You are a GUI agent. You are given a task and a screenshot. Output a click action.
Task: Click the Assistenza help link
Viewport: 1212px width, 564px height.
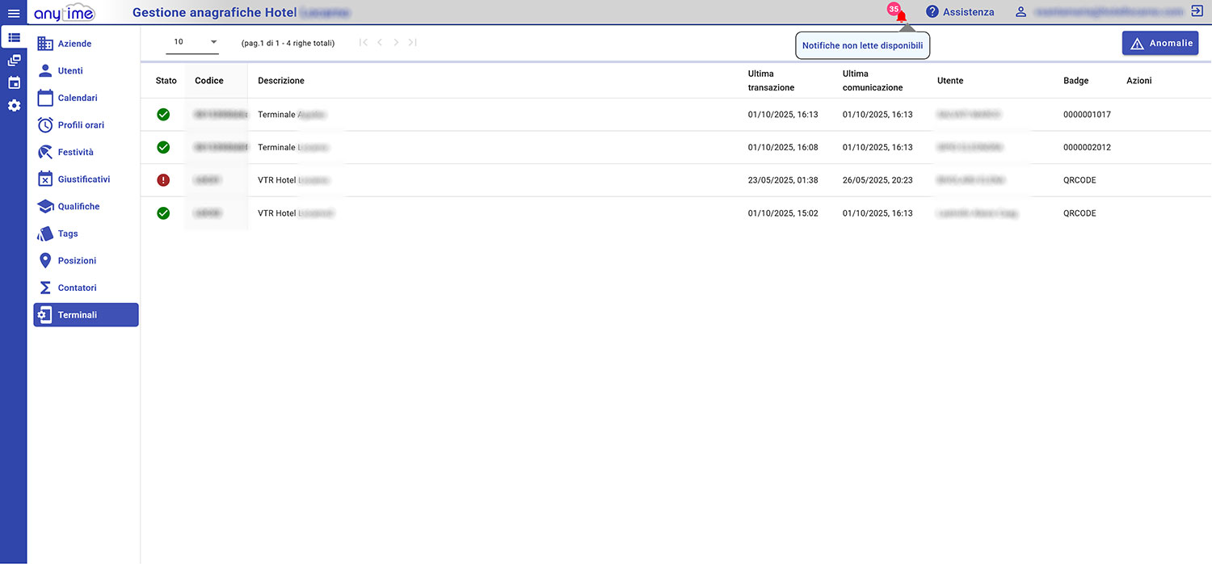[x=960, y=12]
